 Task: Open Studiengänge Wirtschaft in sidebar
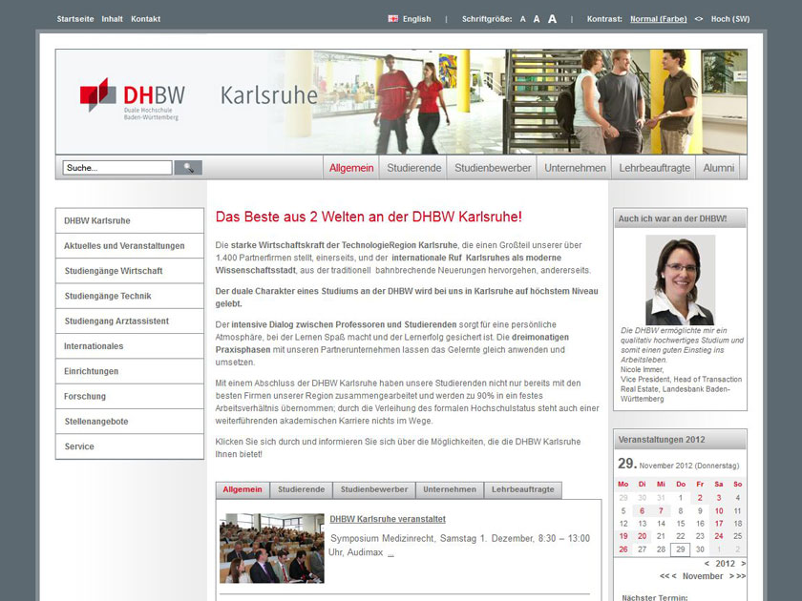pyautogui.click(x=130, y=271)
